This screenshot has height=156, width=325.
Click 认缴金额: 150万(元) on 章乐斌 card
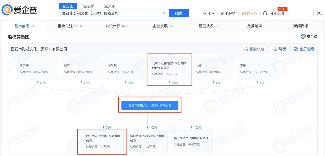(x=121, y=72)
